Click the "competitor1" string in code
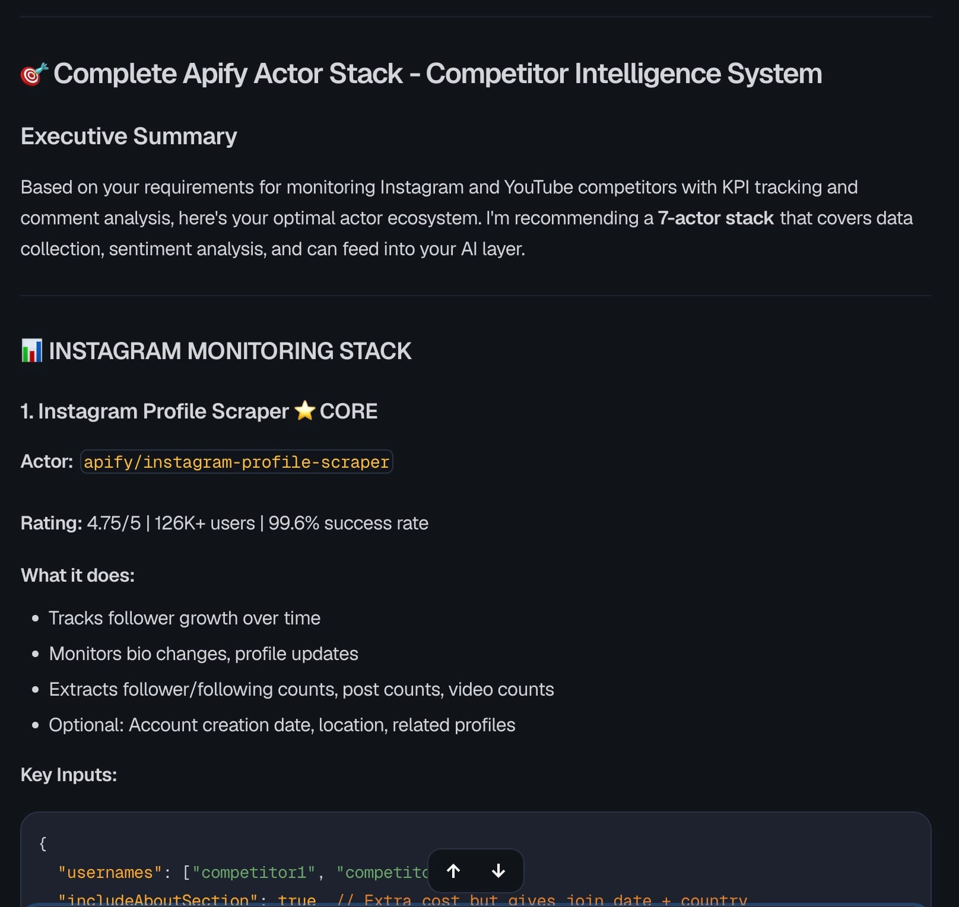This screenshot has height=907, width=959. (254, 873)
